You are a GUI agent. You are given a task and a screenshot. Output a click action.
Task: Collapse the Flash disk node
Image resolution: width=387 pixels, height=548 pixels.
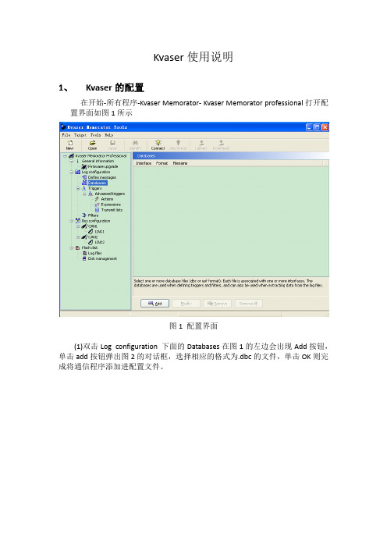click(x=71, y=247)
